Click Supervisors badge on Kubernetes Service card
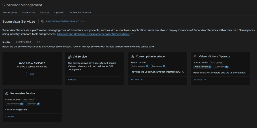257x128 pixels. point(33,104)
